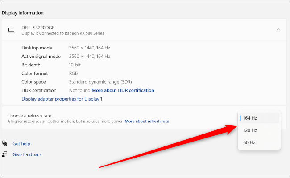Screen dimensions: 290x178
Task: Click the monitor icon beside DELL S3220DGF
Action: tap(12, 30)
